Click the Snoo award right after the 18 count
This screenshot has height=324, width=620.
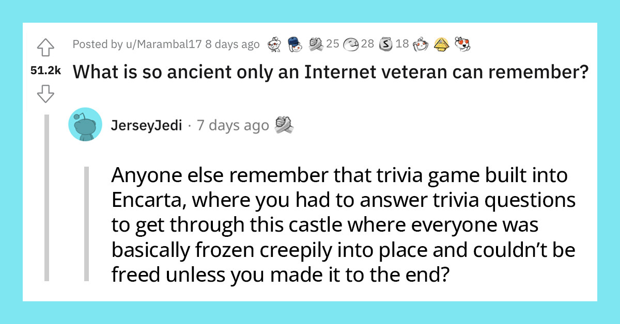[420, 44]
